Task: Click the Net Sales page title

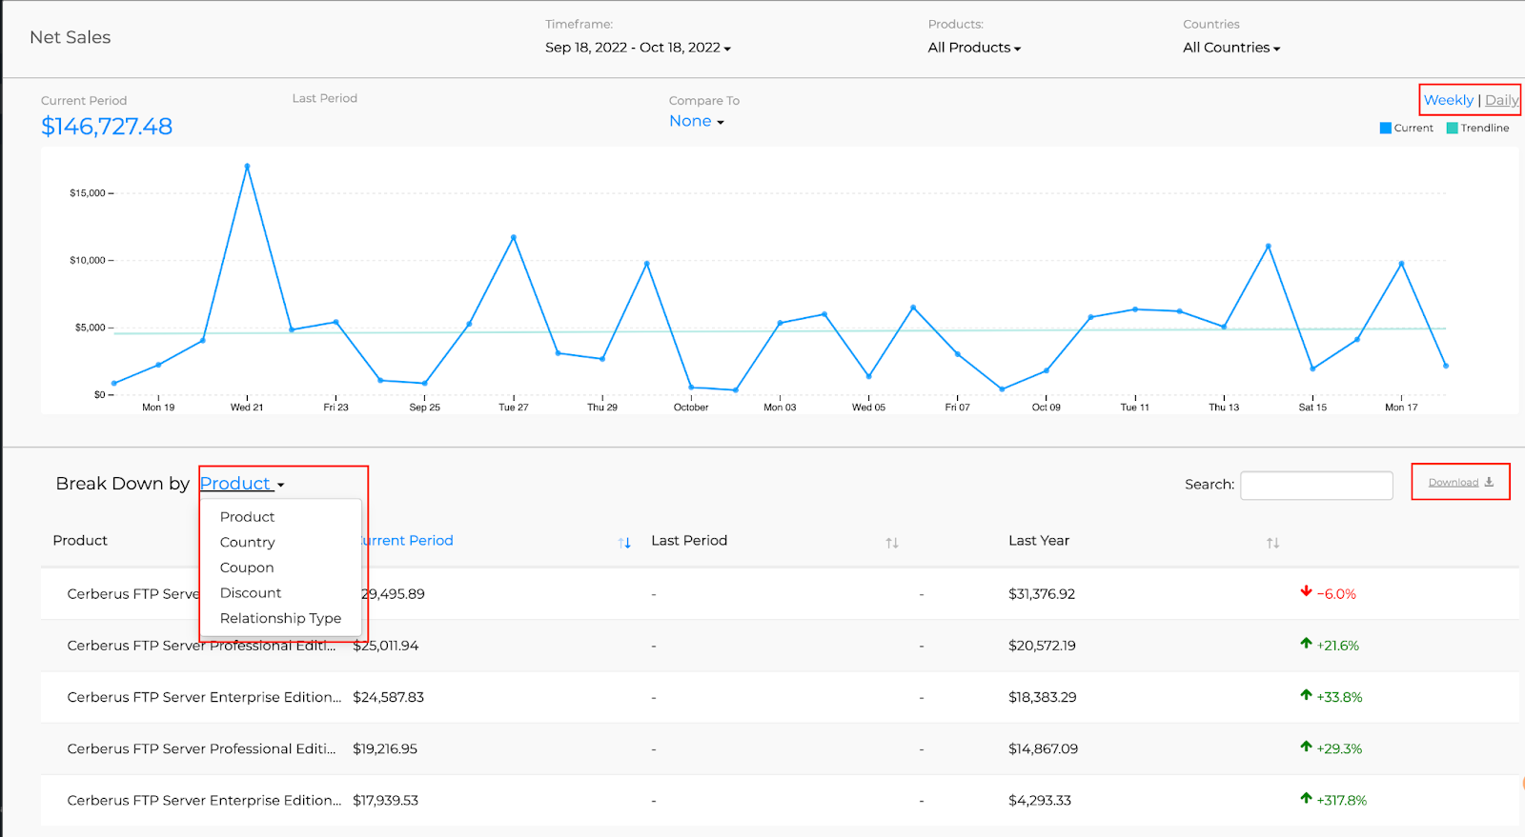Action: point(71,37)
